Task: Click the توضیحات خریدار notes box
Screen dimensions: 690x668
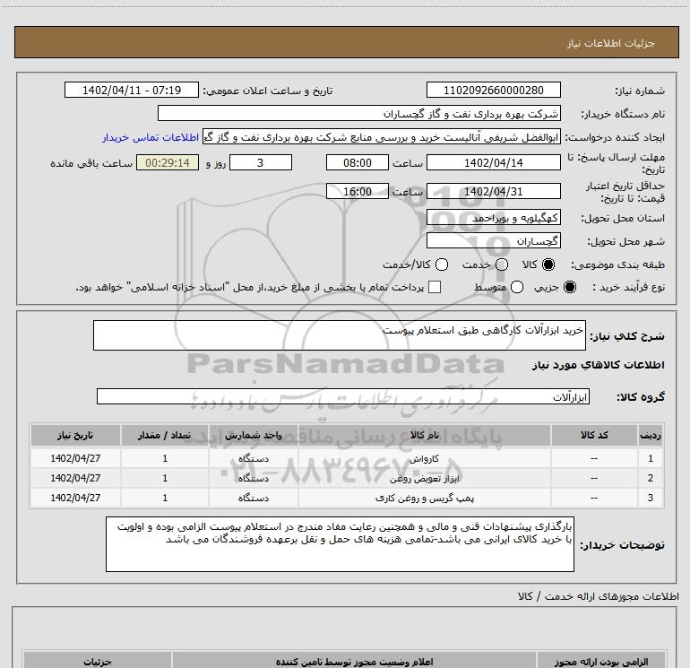Action: coord(340,544)
